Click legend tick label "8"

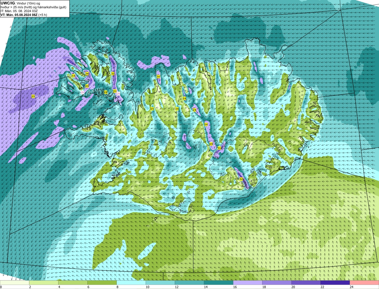(x=117, y=287)
